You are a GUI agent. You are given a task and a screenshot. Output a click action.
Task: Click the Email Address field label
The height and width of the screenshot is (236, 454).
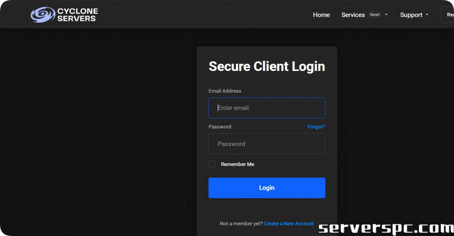pos(225,91)
